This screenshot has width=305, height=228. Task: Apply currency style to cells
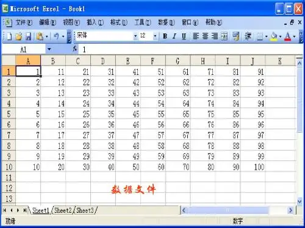point(235,36)
